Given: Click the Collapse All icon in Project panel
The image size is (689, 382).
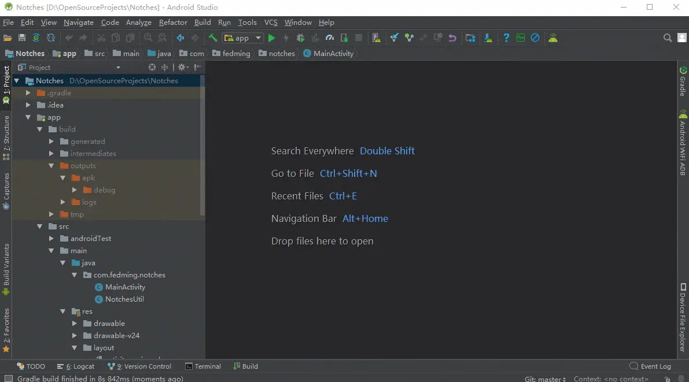Looking at the screenshot, I should tap(165, 67).
